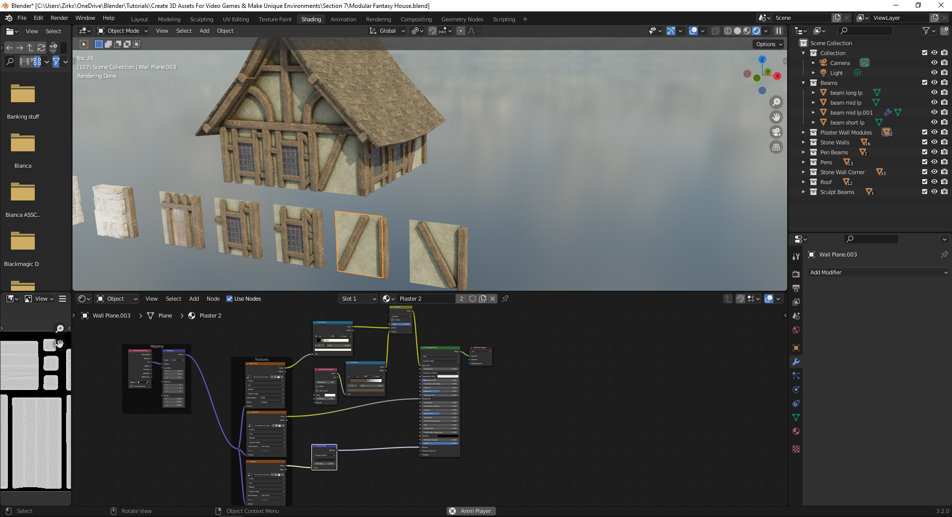The image size is (952, 517).
Task: Open the Object Mode dropdown
Action: [123, 31]
